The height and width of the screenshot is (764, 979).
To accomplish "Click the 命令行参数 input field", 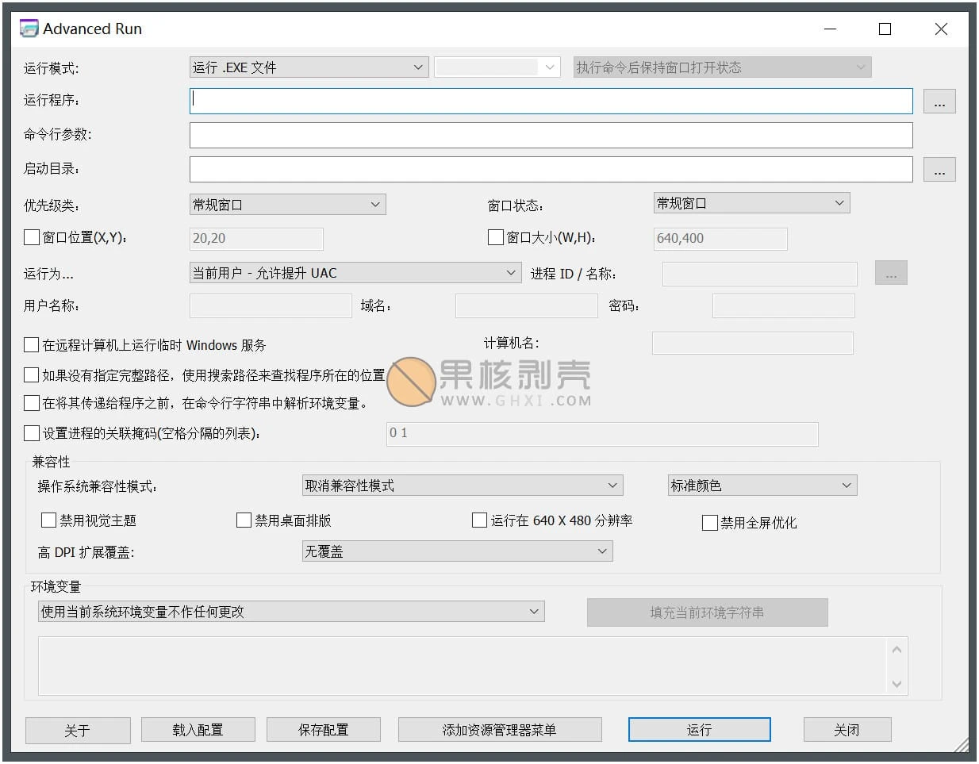I will (551, 135).
